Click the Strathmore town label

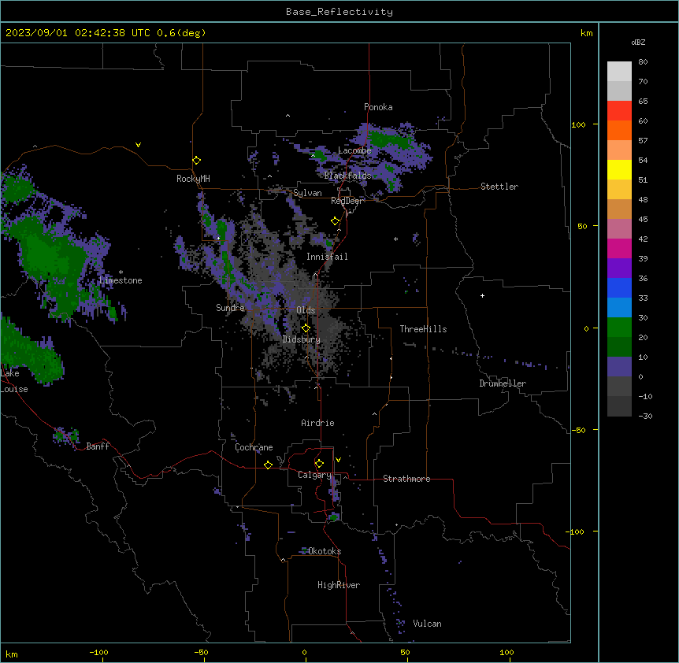pyautogui.click(x=406, y=479)
